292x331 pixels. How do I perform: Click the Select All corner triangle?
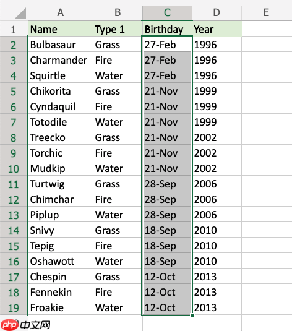click(x=20, y=13)
